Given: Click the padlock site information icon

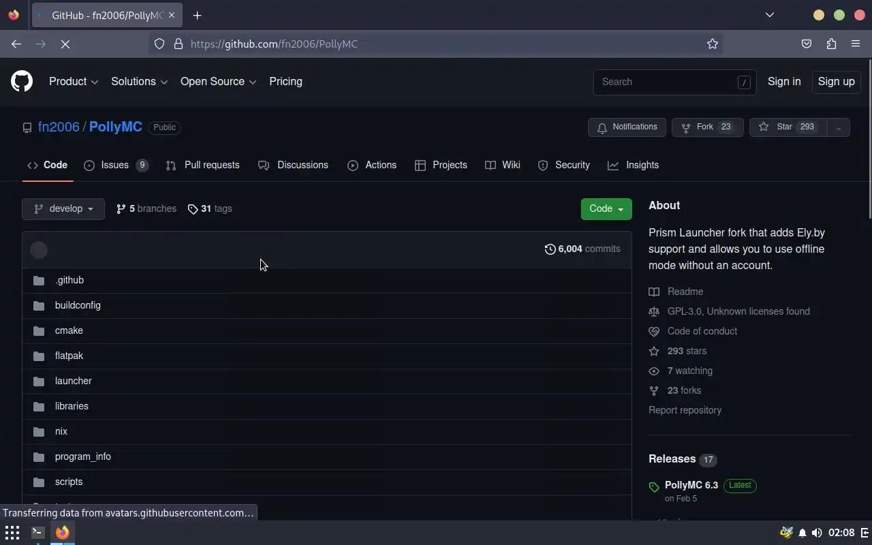Looking at the screenshot, I should click(x=178, y=44).
